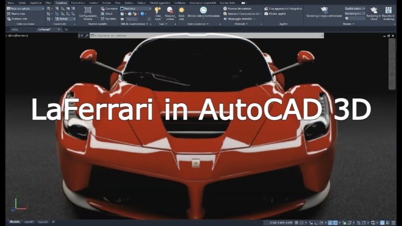Click the Unisci viewports button

(x=107, y=14)
